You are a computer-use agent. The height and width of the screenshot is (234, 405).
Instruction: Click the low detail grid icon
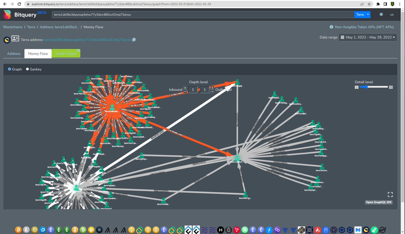tap(356, 87)
